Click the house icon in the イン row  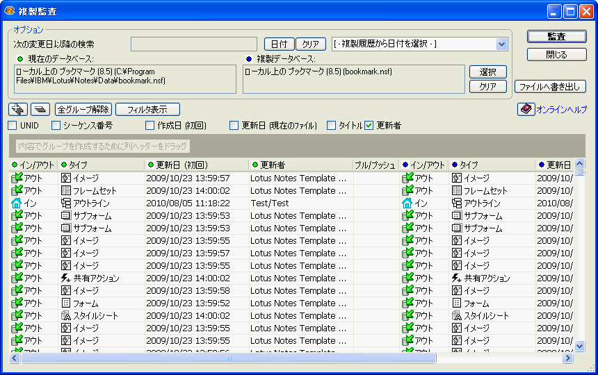tap(17, 203)
